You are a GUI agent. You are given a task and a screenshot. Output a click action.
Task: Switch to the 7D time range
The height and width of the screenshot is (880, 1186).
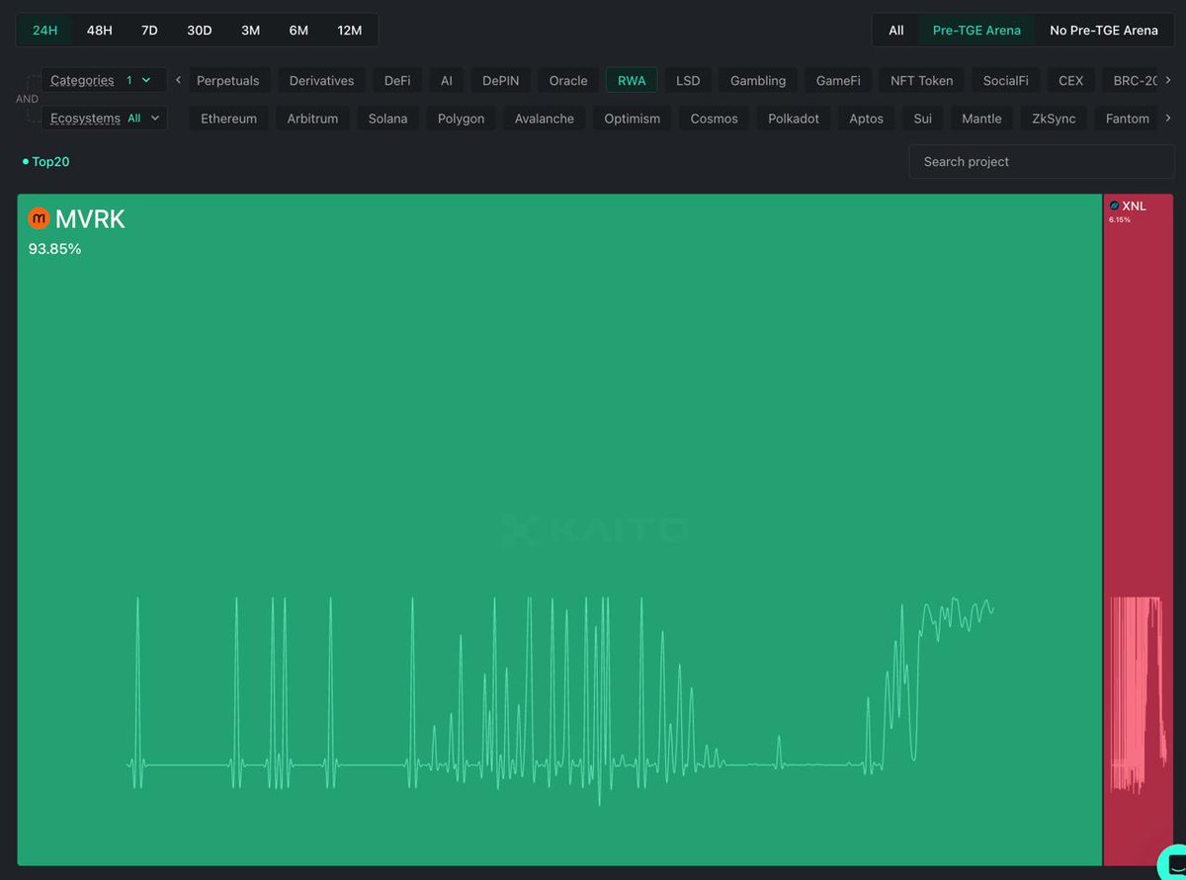(x=149, y=31)
